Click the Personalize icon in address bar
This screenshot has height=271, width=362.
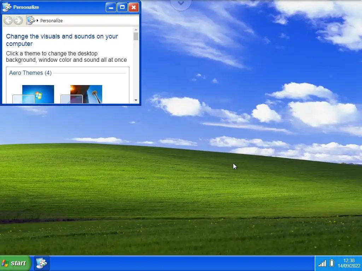pos(31,20)
